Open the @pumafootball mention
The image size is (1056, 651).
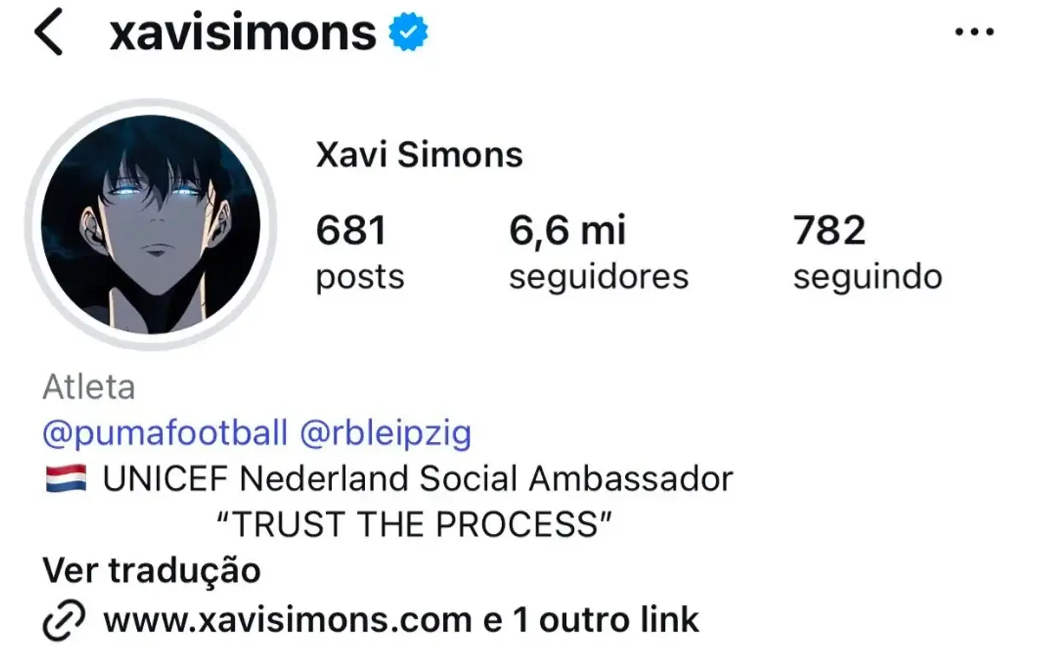165,433
